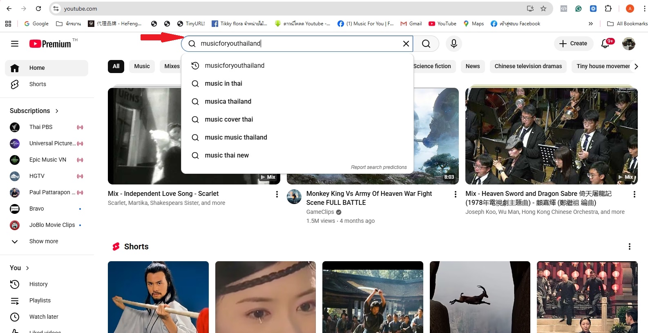648x333 pixels.
Task: Click Report search predictions link
Action: point(378,167)
